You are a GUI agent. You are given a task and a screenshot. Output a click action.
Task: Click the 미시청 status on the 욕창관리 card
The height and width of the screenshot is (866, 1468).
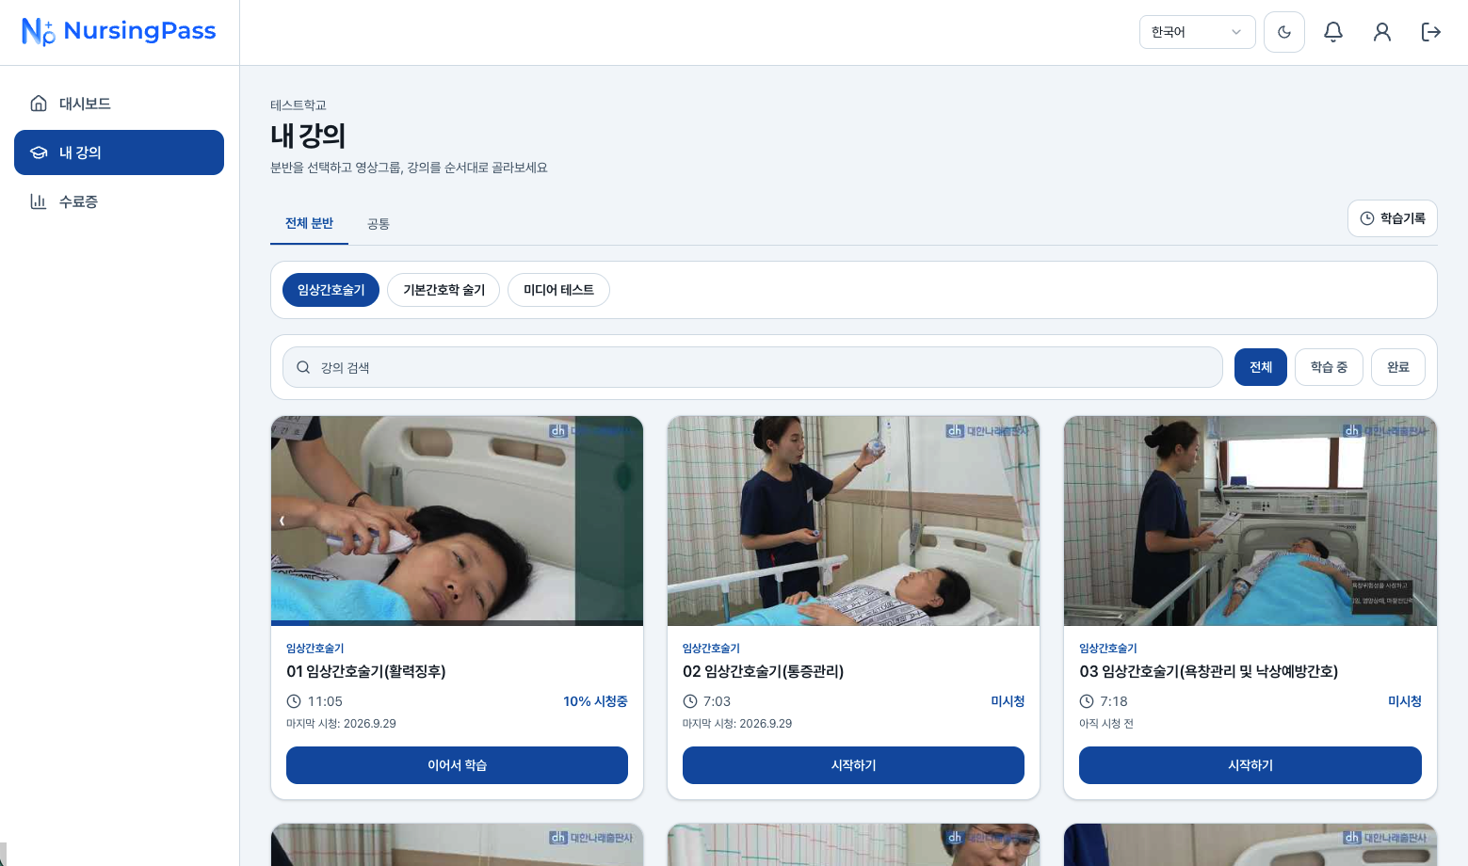coord(1405,701)
